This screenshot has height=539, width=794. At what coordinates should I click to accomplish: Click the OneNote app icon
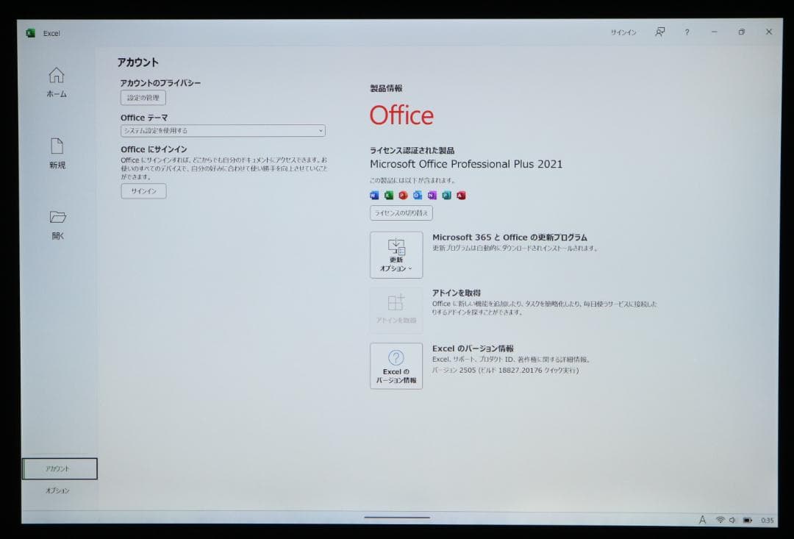(x=432, y=195)
